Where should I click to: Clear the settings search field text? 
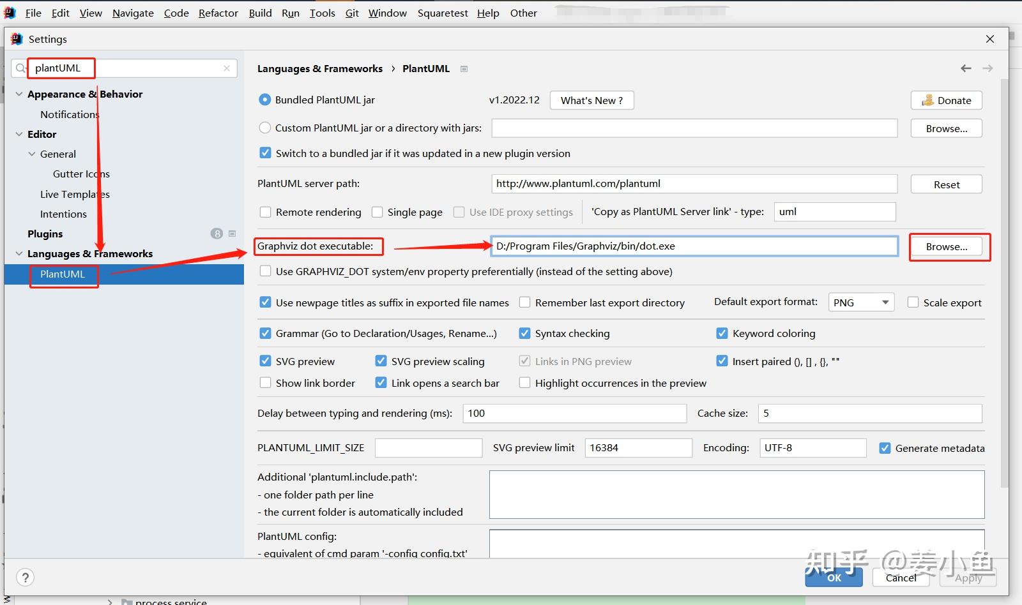227,68
